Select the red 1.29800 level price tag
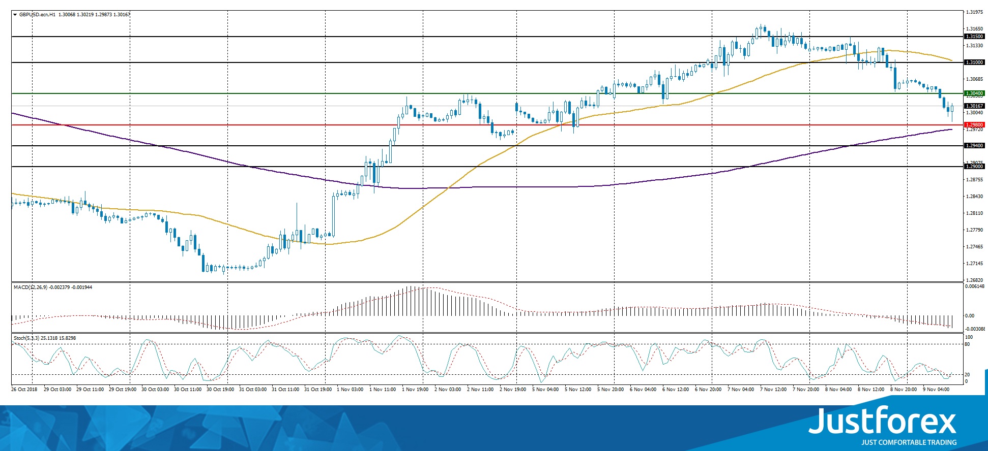 (x=974, y=125)
